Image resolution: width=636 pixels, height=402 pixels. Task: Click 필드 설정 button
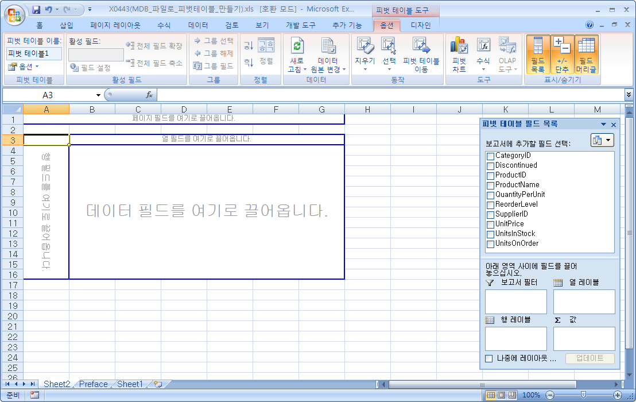pos(90,67)
